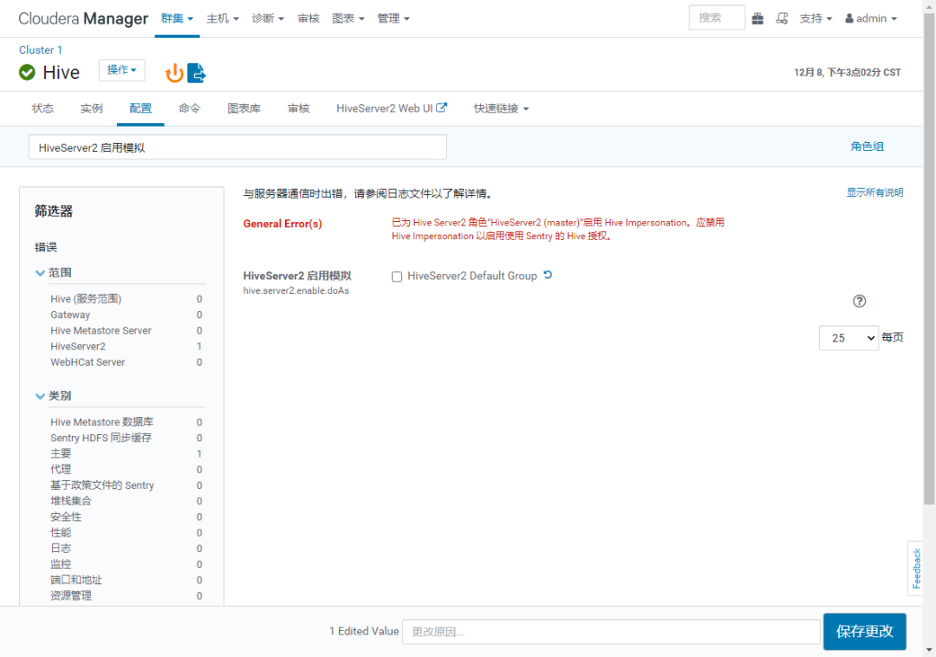
Task: Open the admin user dropdown
Action: [871, 18]
